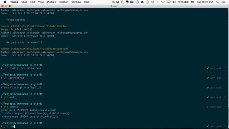229x129 pixels.
Task: Open the iTerm2 application menu
Action: click(x=14, y=2)
